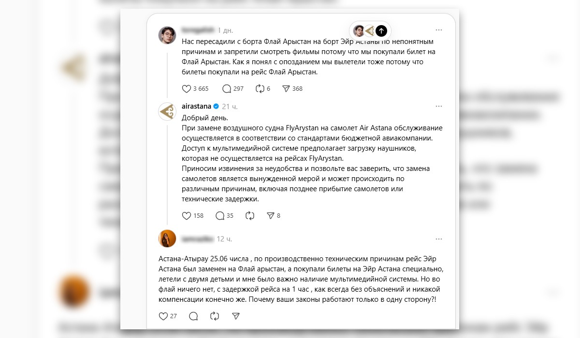Share the first post showing 368 shares
Viewport: 580px width, 338px height.
click(292, 89)
